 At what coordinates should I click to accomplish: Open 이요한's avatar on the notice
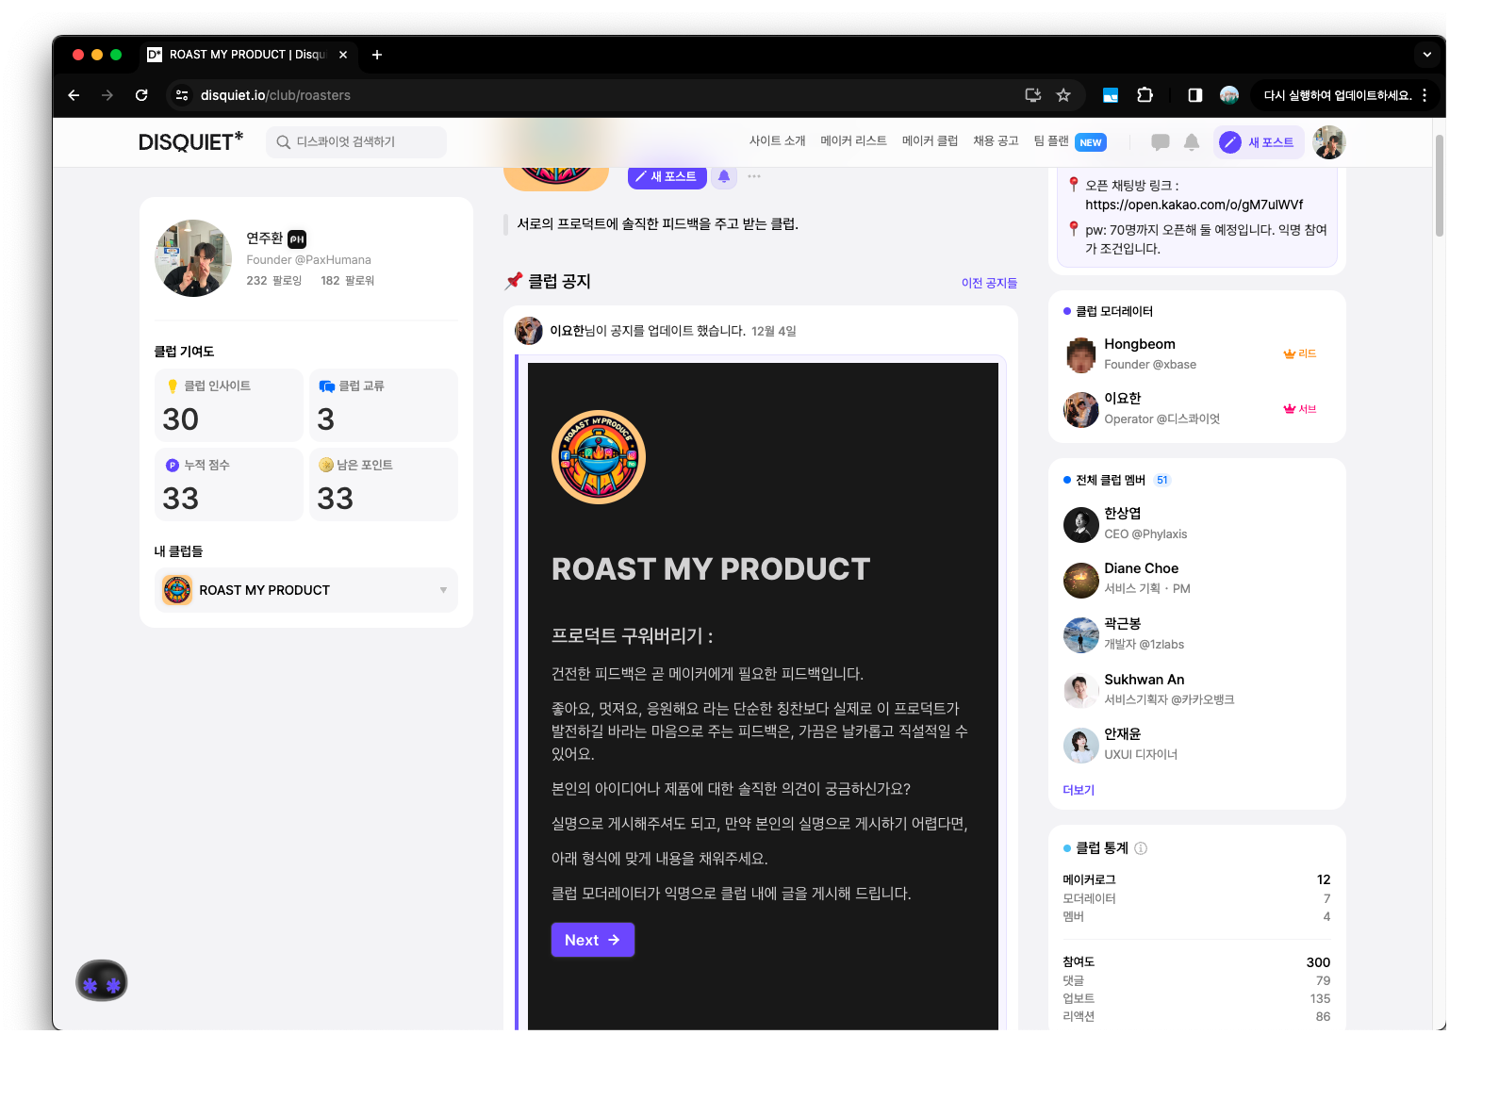coord(529,331)
